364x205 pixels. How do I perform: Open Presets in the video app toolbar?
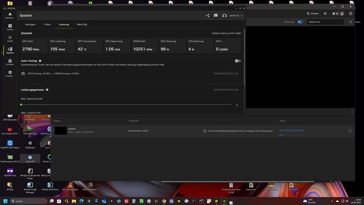(x=313, y=13)
